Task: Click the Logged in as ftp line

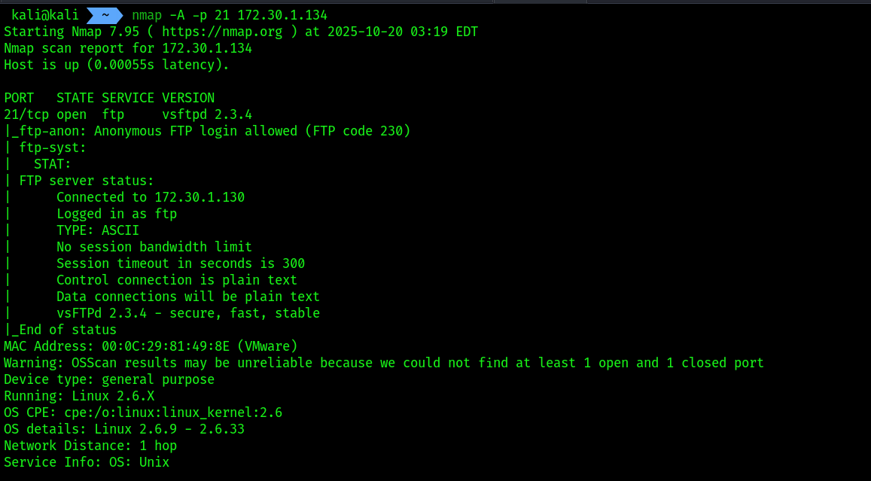Action: (117, 214)
